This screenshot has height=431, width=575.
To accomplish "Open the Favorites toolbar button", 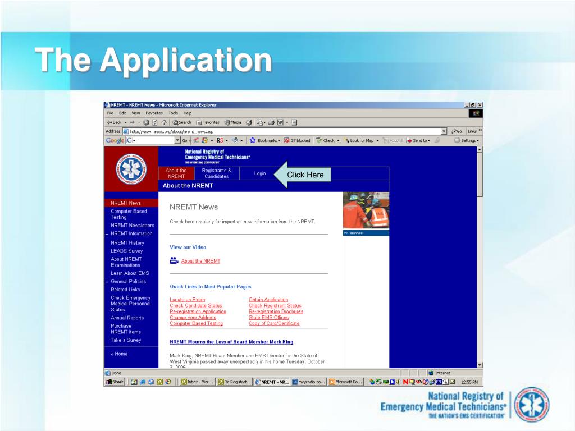I will (208, 122).
